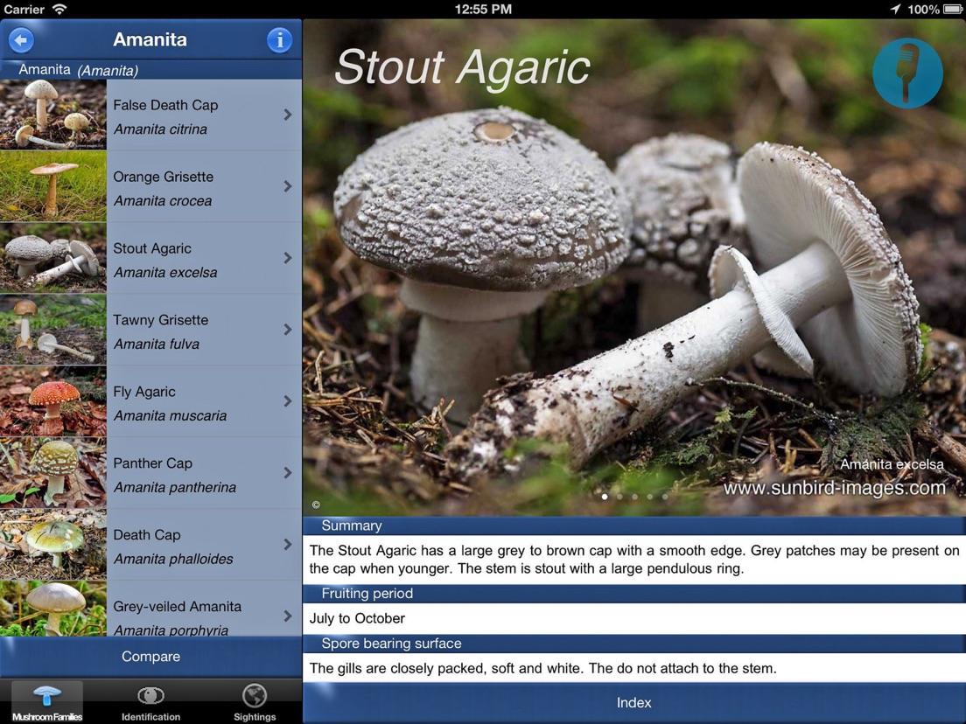Image resolution: width=966 pixels, height=724 pixels.
Task: Tap the 12:55 PM clock
Action: tap(483, 10)
